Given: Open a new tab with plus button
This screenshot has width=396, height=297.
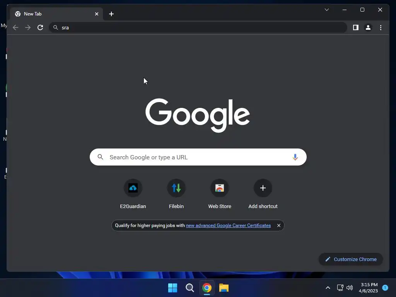Looking at the screenshot, I should 111,14.
